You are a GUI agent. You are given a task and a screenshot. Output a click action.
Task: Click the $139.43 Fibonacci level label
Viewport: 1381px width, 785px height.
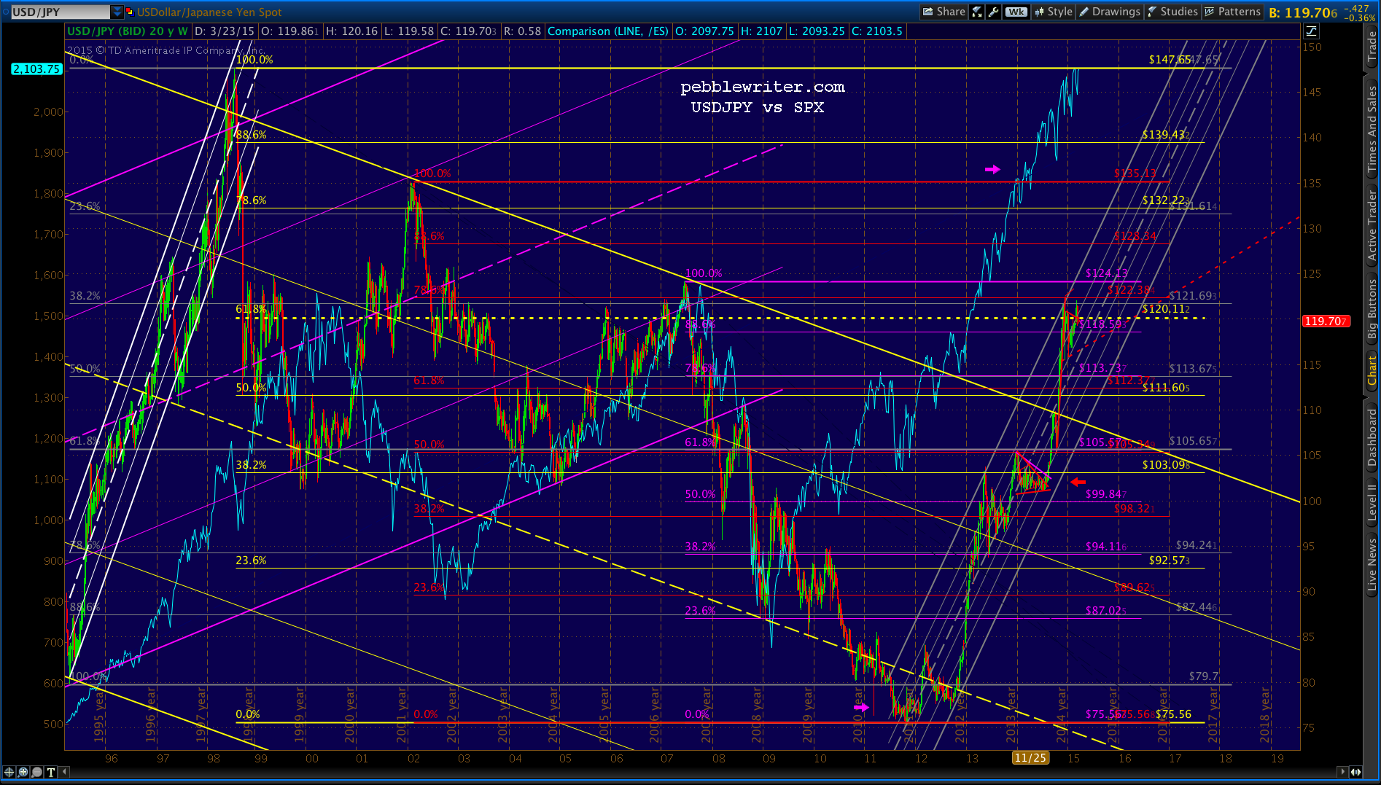pyautogui.click(x=1166, y=135)
